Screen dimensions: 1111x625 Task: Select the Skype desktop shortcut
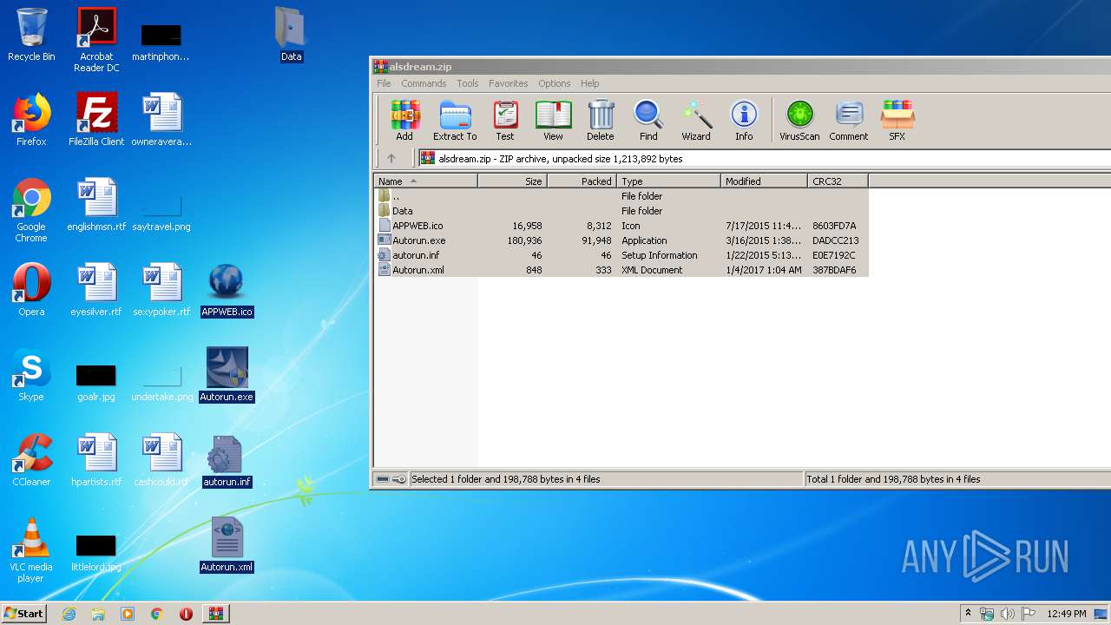(x=31, y=375)
